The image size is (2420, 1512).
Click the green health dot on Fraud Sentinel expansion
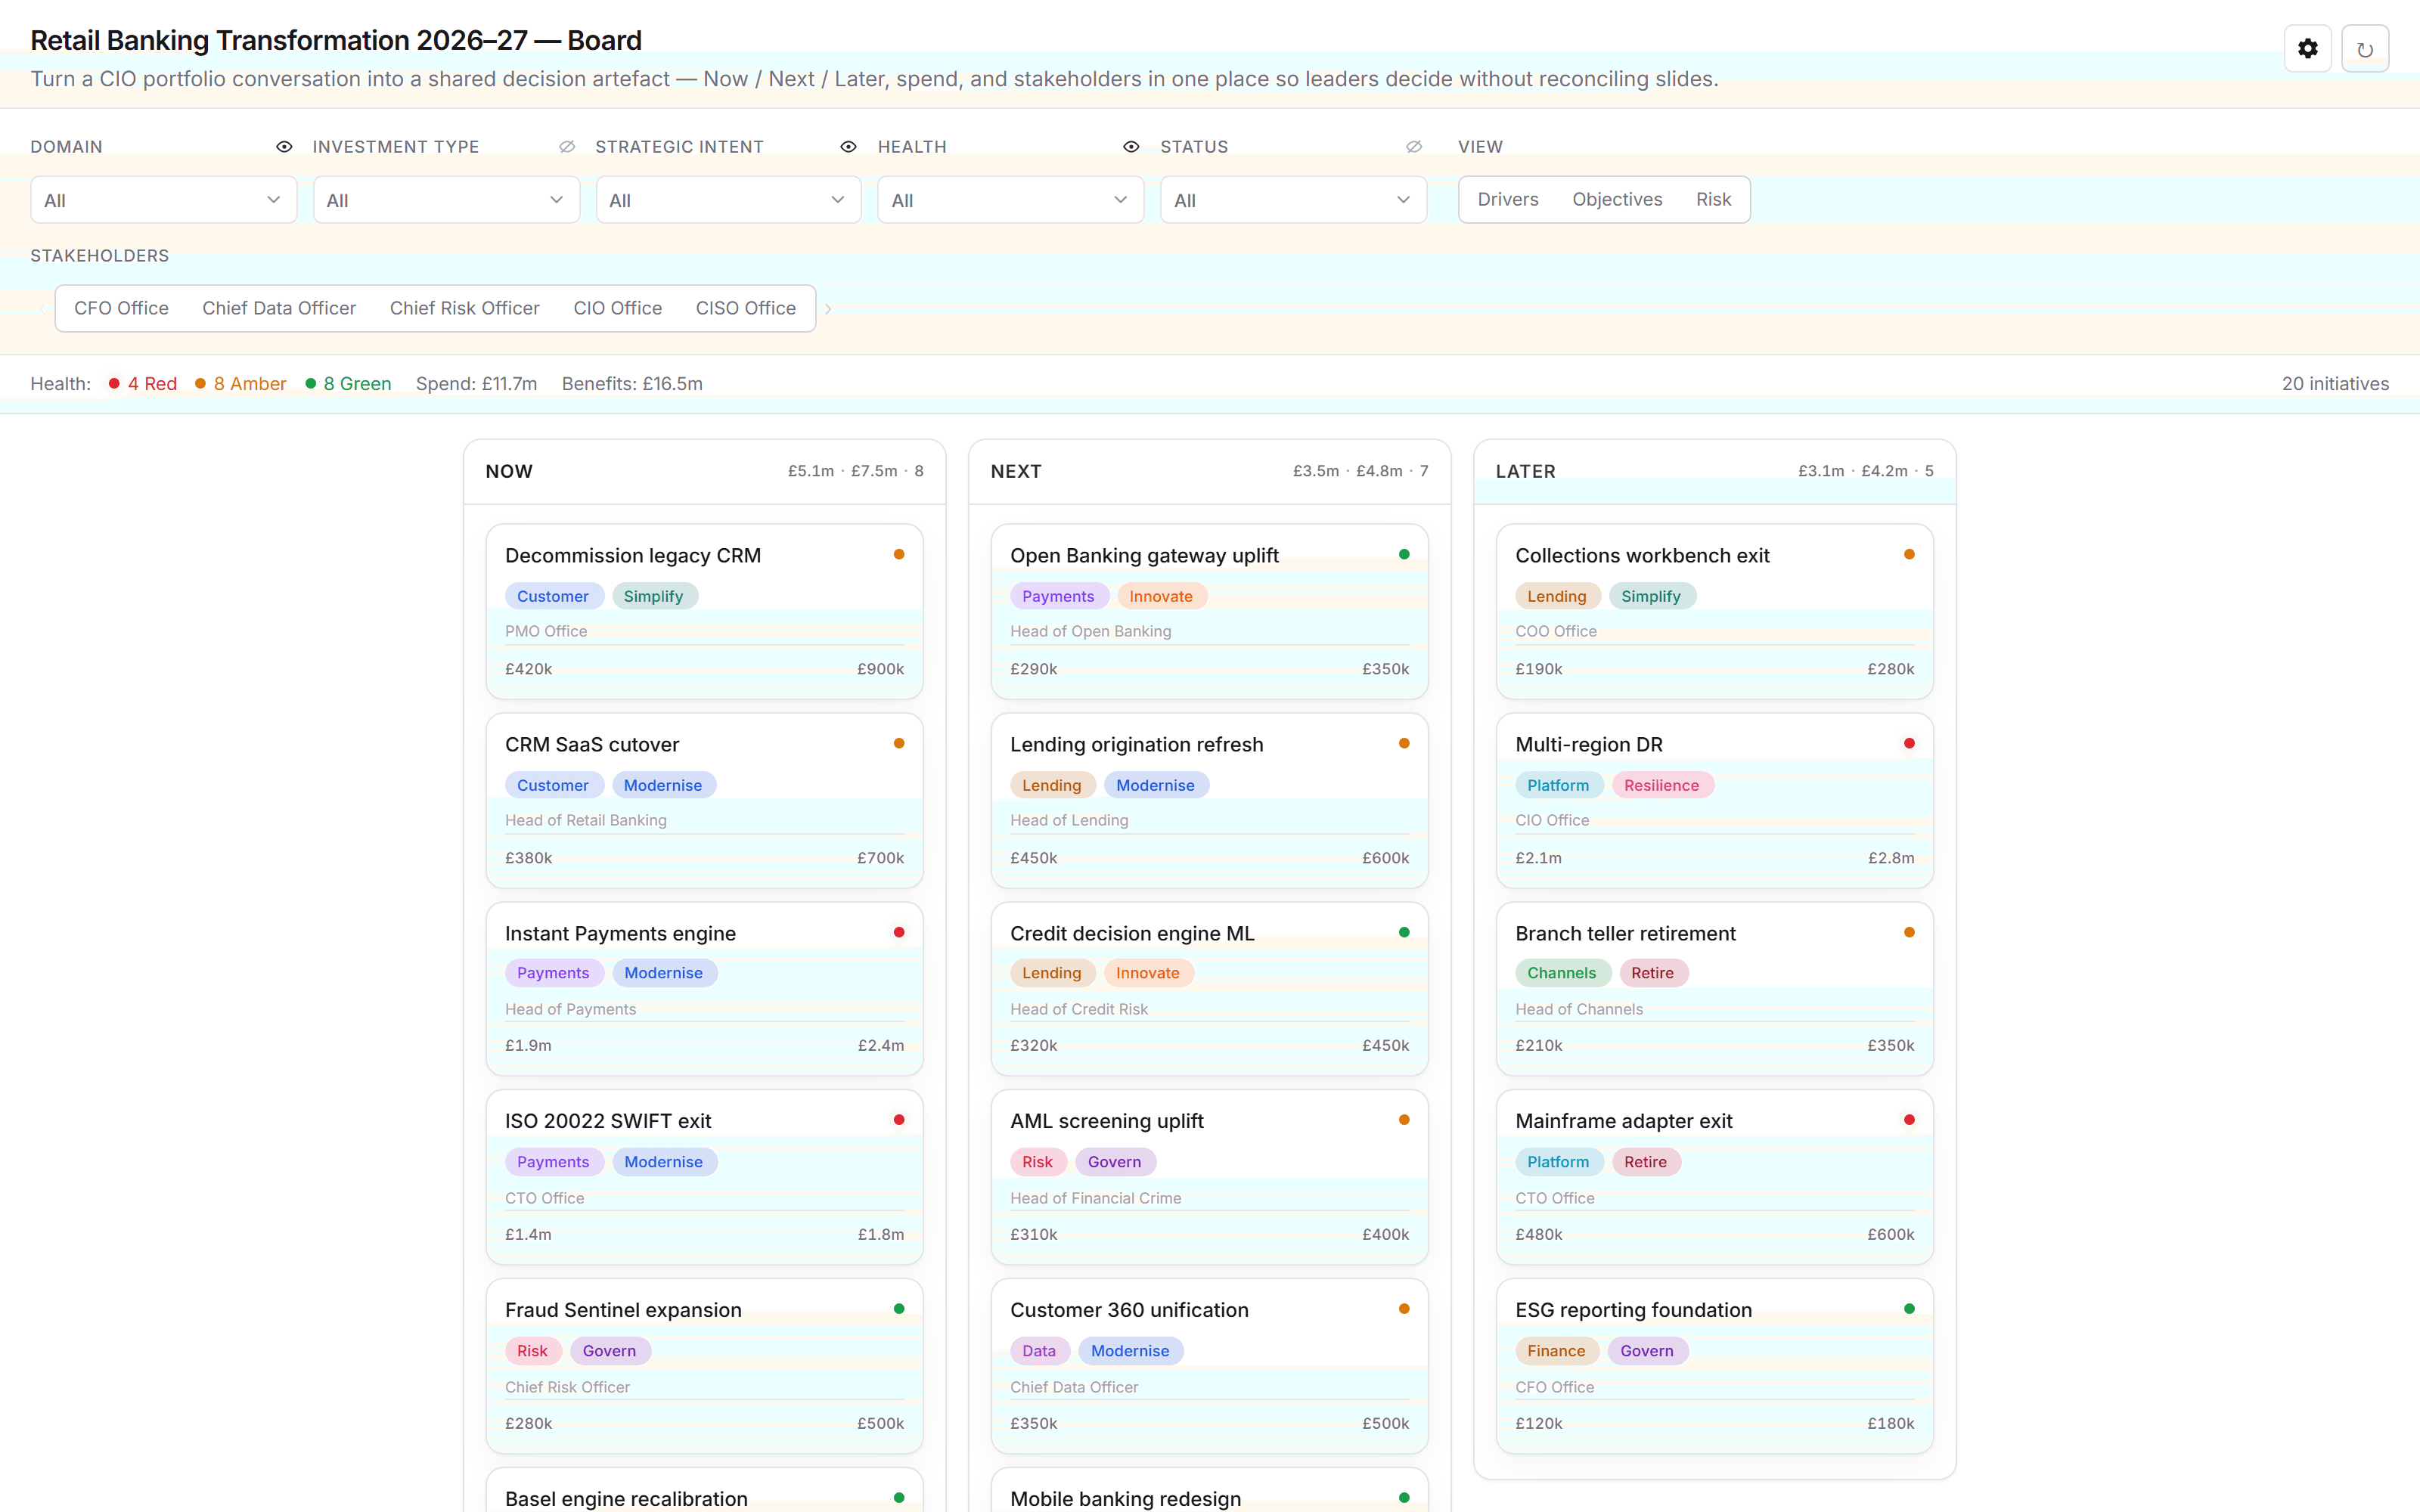pyautogui.click(x=899, y=1309)
